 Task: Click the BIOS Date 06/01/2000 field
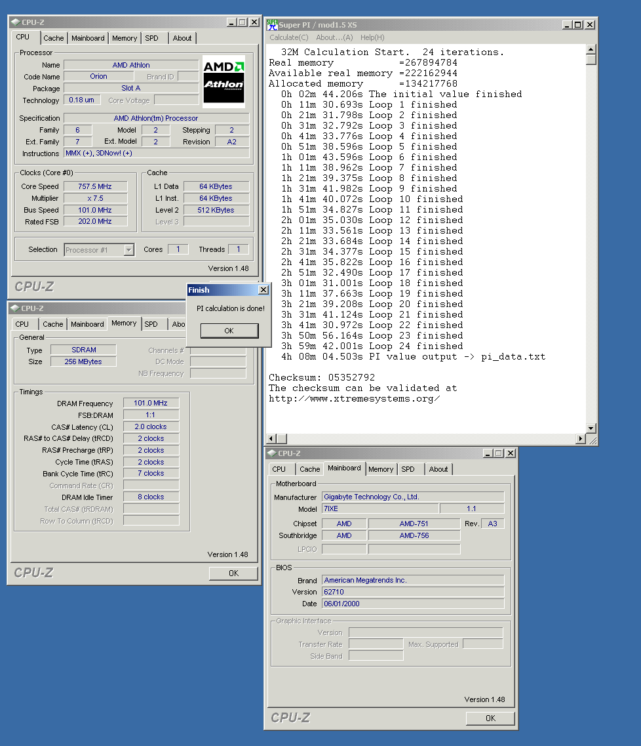click(x=413, y=604)
